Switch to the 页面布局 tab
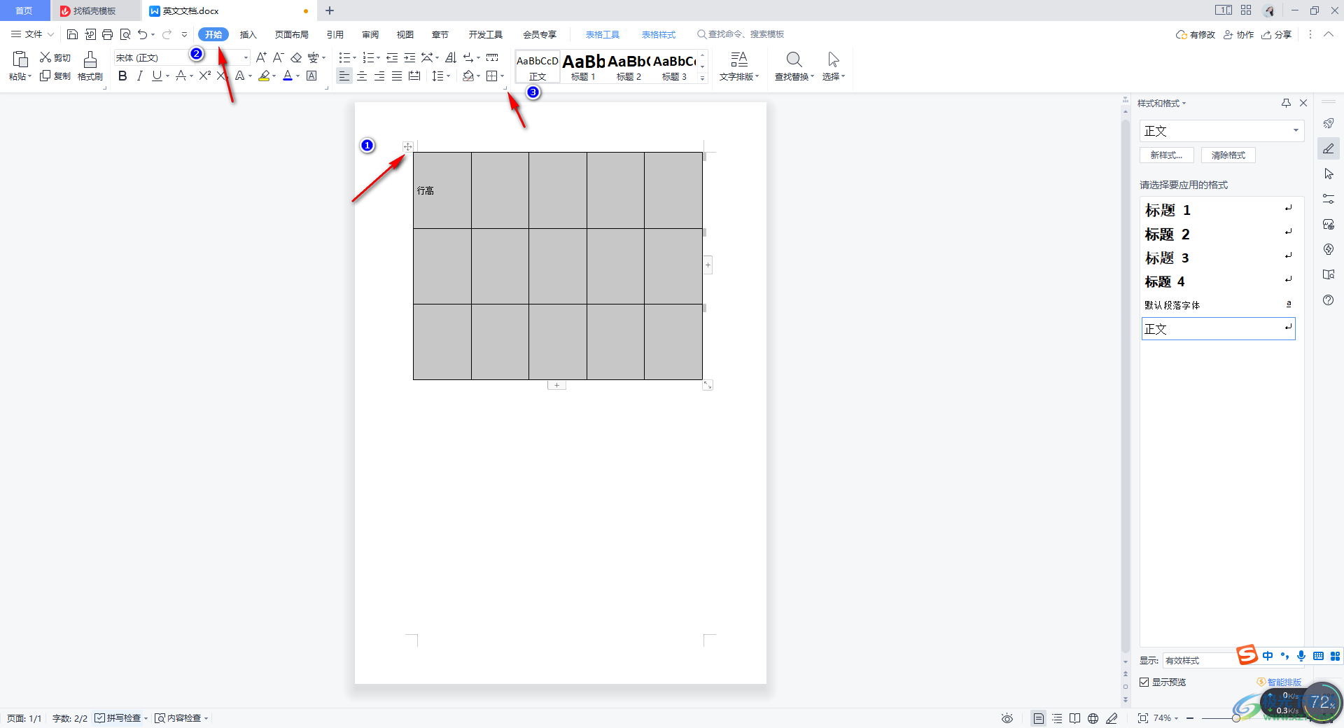 tap(292, 34)
